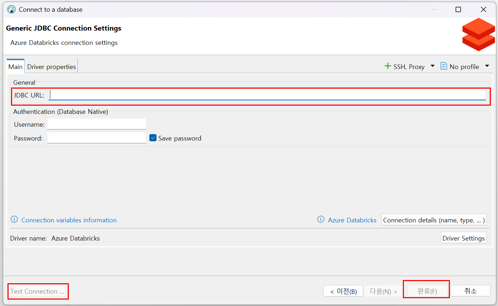Switch to the Main tab
498x306 pixels.
[x=15, y=67]
